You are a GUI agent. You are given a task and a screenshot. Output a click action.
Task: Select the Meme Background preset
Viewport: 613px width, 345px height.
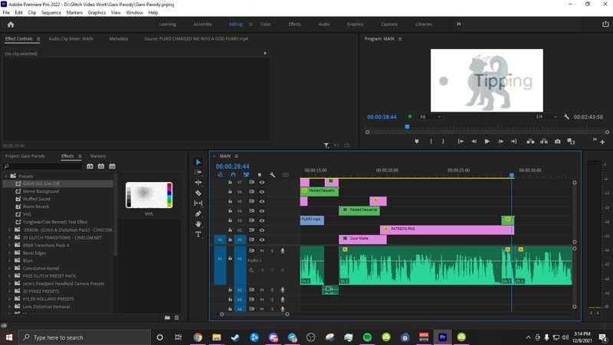(x=41, y=191)
